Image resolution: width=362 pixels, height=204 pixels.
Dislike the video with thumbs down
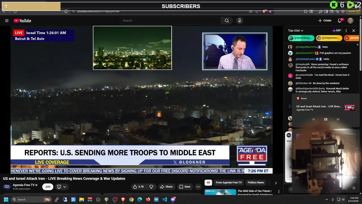(151, 187)
